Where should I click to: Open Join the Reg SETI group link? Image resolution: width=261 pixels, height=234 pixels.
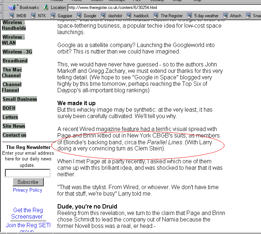pos(28,227)
